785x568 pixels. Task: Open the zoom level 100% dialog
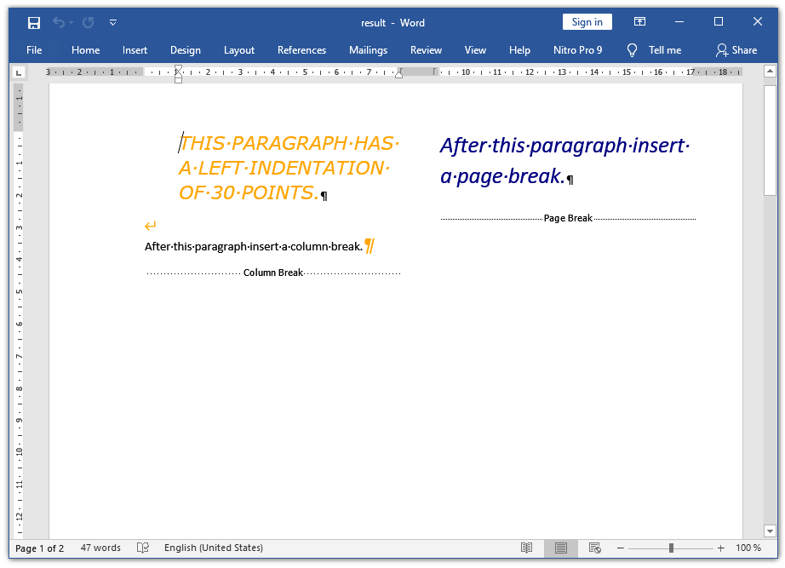click(748, 548)
